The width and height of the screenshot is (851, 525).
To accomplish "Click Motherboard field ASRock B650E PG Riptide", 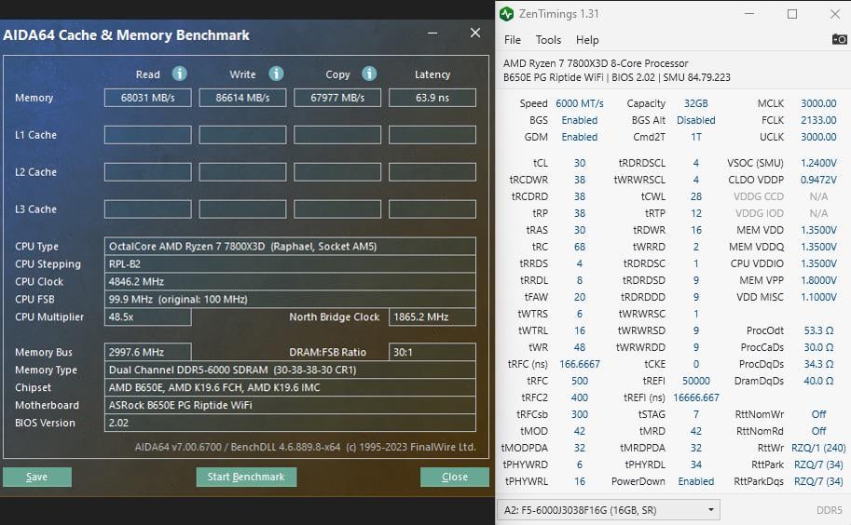I will click(291, 405).
